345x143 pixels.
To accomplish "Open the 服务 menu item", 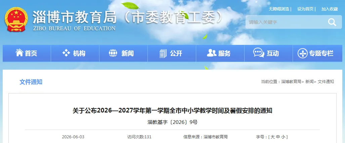I will (220, 53).
